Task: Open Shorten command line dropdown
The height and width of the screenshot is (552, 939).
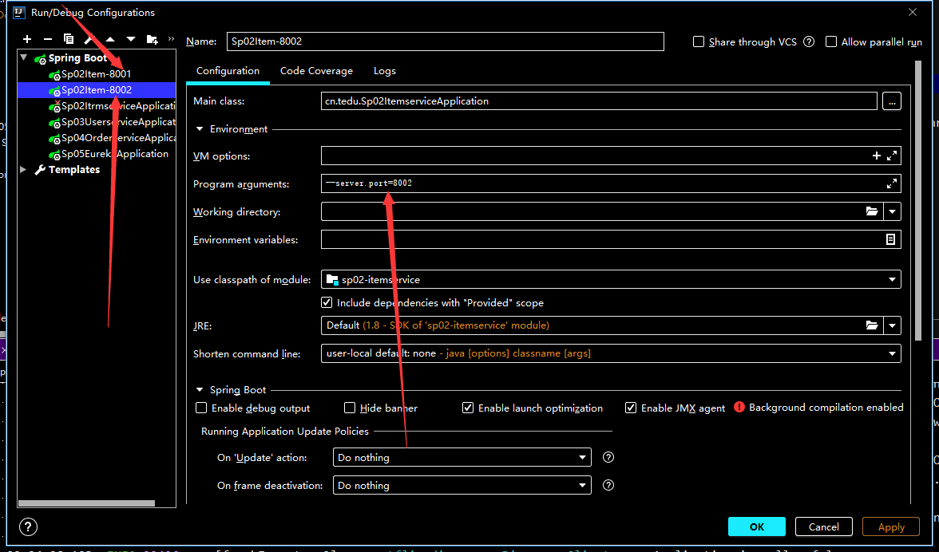Action: pyautogui.click(x=893, y=353)
